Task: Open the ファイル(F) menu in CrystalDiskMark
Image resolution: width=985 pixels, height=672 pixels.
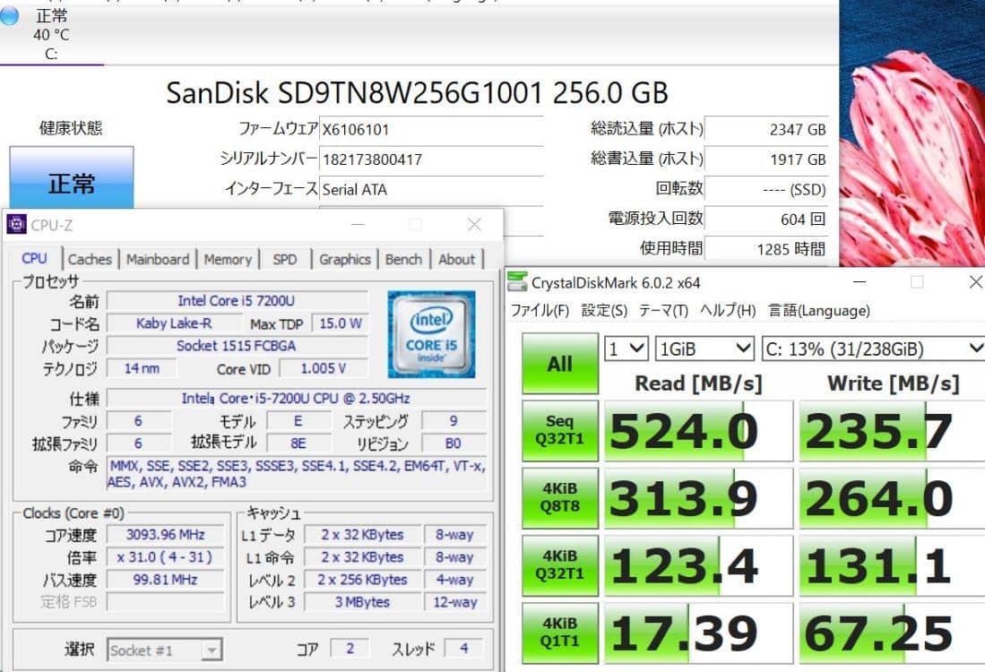Action: pyautogui.click(x=540, y=310)
